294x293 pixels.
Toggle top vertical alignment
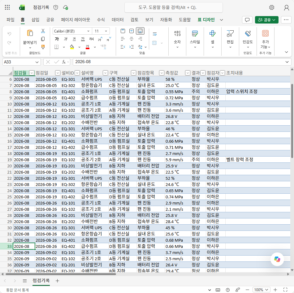pyautogui.click(x=123, y=31)
